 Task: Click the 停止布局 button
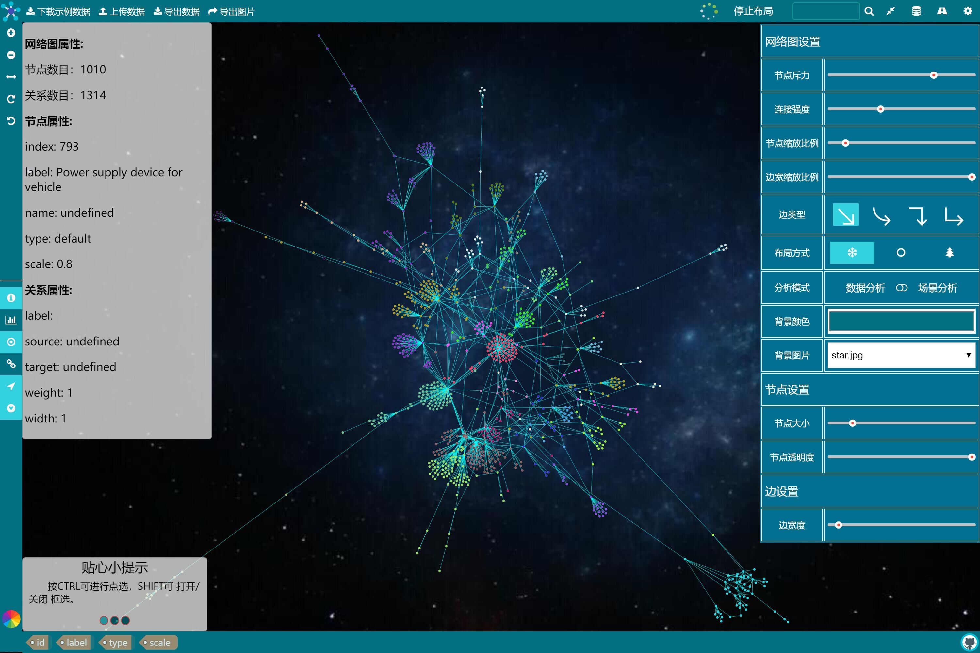753,11
